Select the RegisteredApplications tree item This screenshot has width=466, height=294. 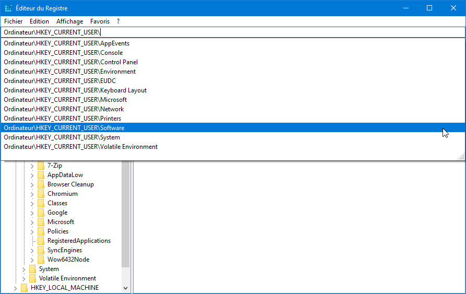click(79, 241)
